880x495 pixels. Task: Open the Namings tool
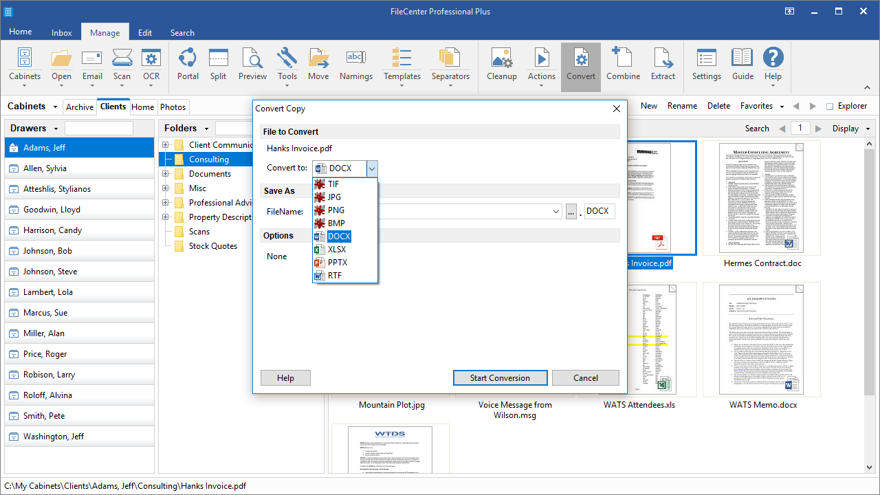coord(356,65)
